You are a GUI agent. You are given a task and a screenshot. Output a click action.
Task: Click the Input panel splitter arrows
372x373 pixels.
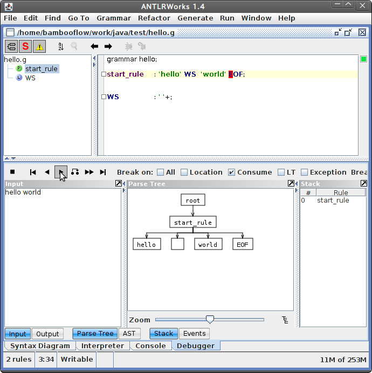124,187
